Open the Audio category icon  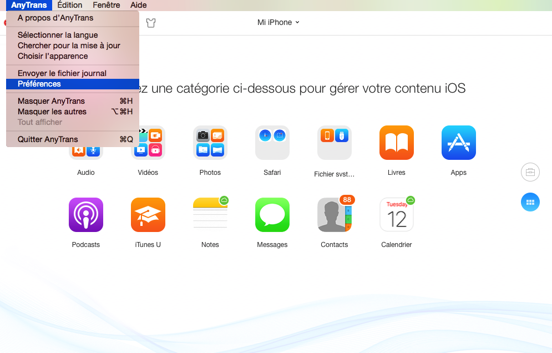coord(86,152)
